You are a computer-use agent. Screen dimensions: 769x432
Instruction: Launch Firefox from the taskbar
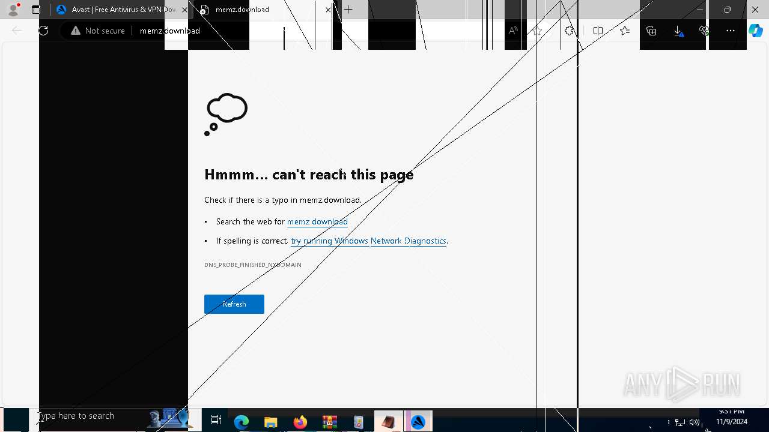coord(300,422)
